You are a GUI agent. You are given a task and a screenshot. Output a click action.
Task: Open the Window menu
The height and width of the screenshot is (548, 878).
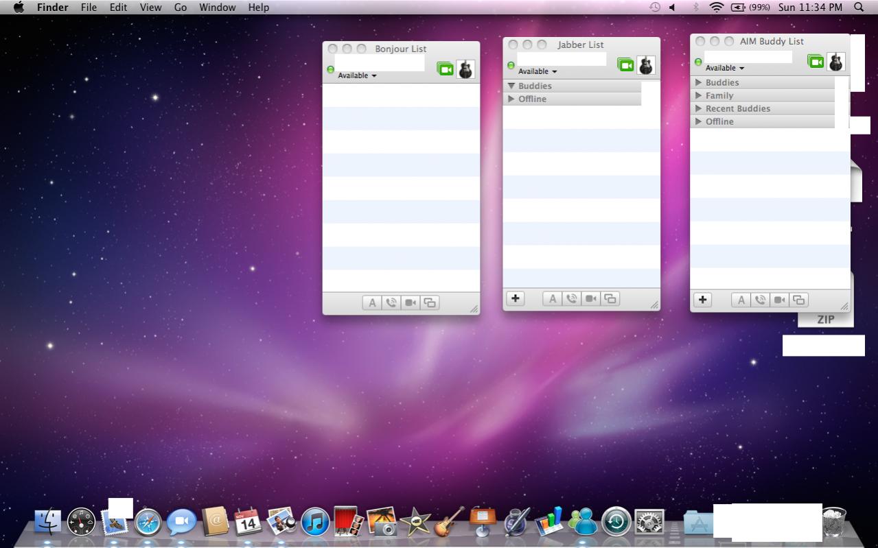[217, 7]
